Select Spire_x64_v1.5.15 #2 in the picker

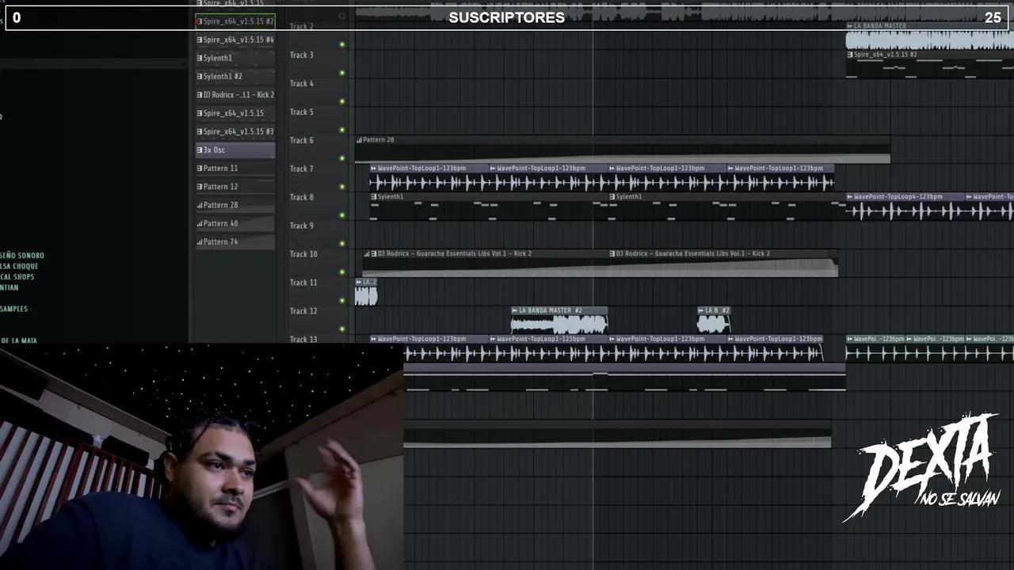pos(235,21)
